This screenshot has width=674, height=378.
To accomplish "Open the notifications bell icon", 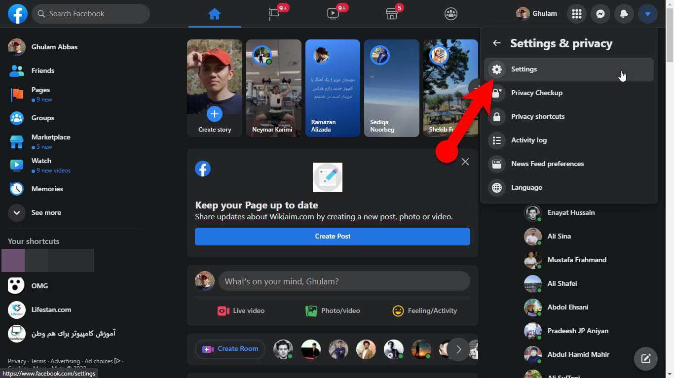I will click(624, 14).
